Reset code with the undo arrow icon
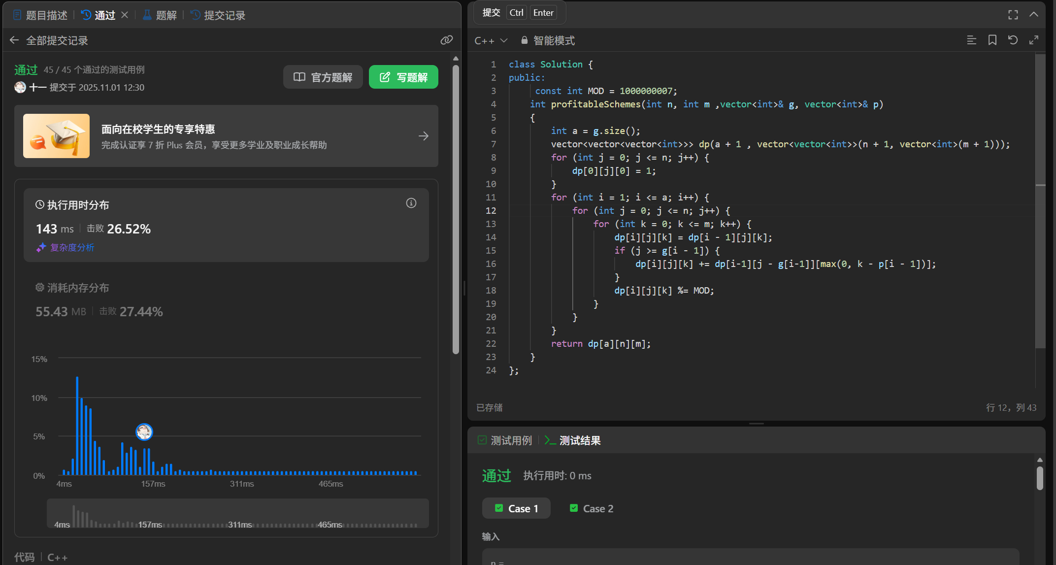Screen dimensions: 1056x565 pyautogui.click(x=1013, y=40)
